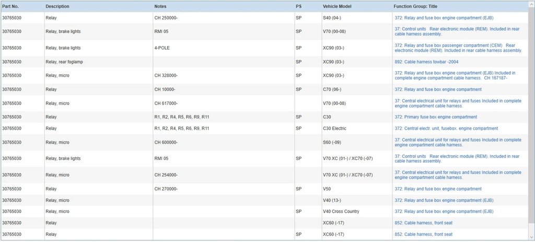Sort by the Description column header
Viewport: 535px width, 242px height.
tap(57, 6)
